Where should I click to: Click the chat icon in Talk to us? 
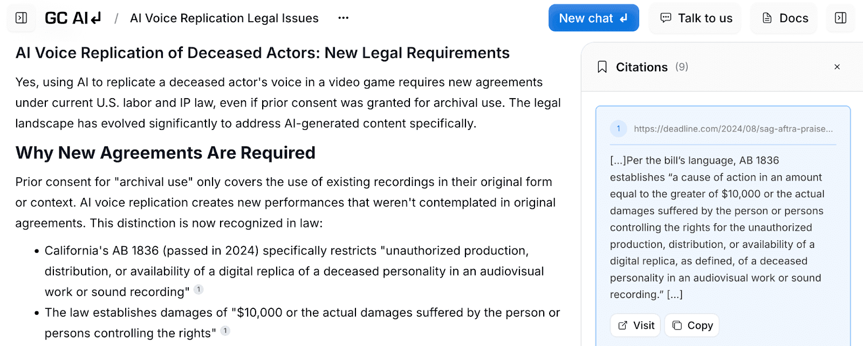(x=666, y=18)
